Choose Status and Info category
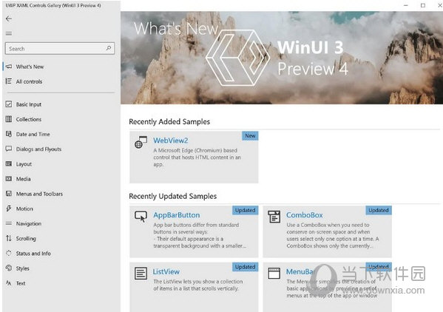 point(60,254)
